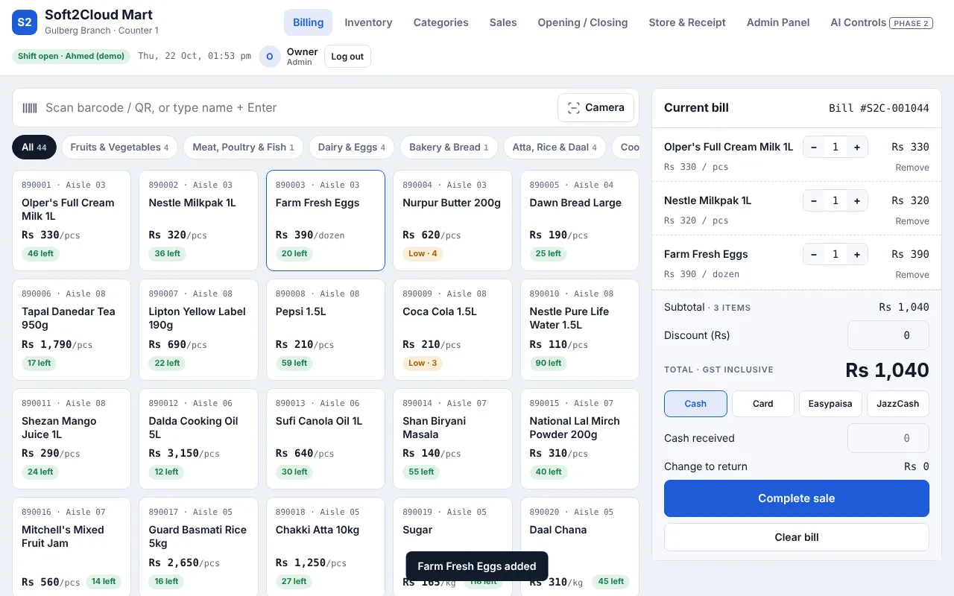Click the 'Farm Fresh Eggs added' toast
954x596 pixels.
pyautogui.click(x=477, y=566)
